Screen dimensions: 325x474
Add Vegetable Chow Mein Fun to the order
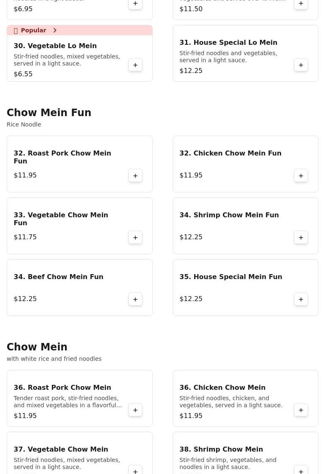(x=135, y=237)
